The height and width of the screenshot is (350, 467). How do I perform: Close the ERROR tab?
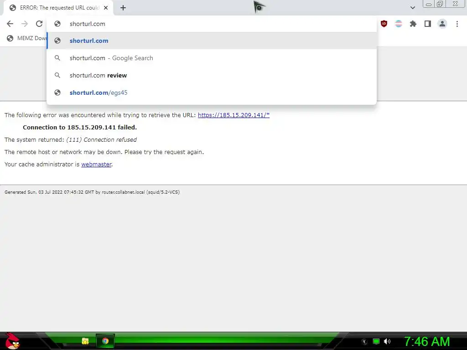click(x=106, y=8)
